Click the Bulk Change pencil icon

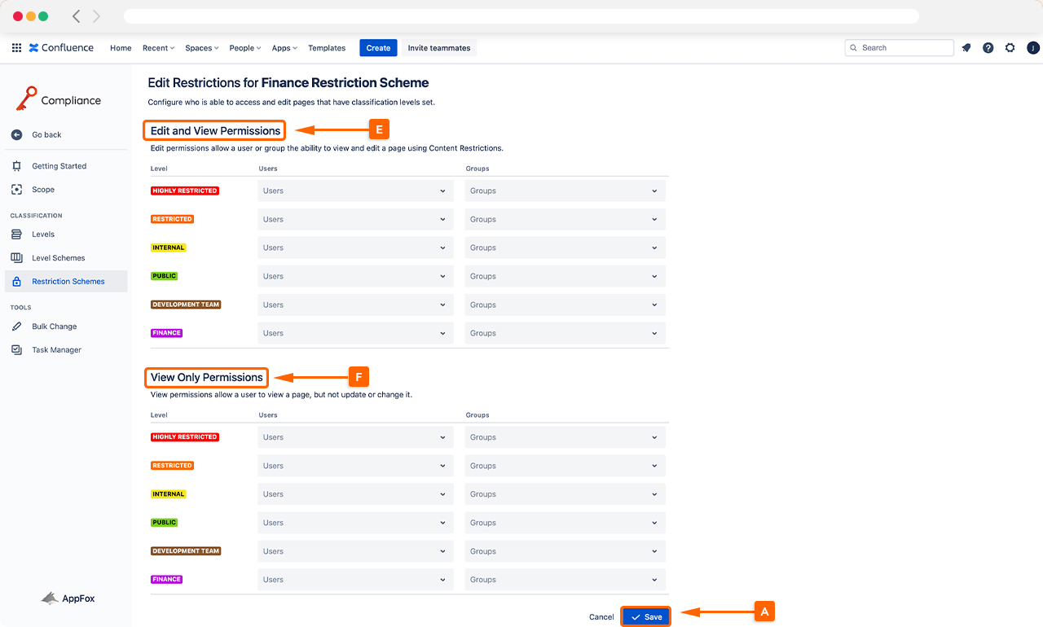[x=16, y=327]
